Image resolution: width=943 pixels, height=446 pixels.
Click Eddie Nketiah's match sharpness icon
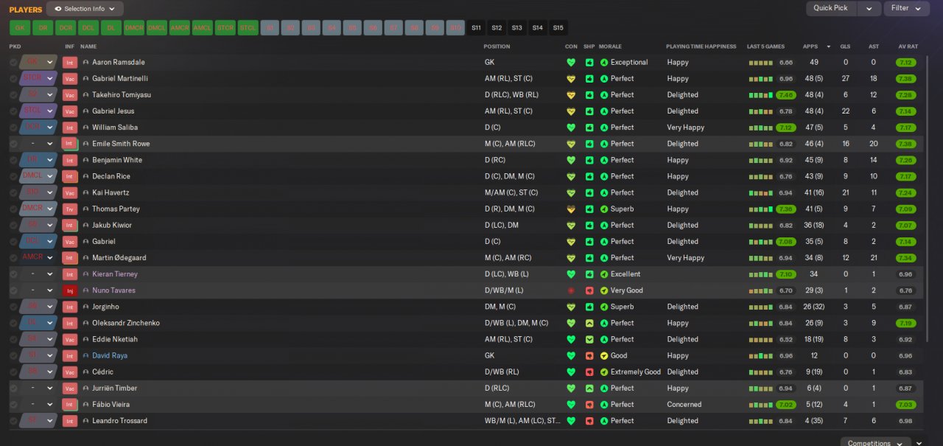[x=589, y=339]
